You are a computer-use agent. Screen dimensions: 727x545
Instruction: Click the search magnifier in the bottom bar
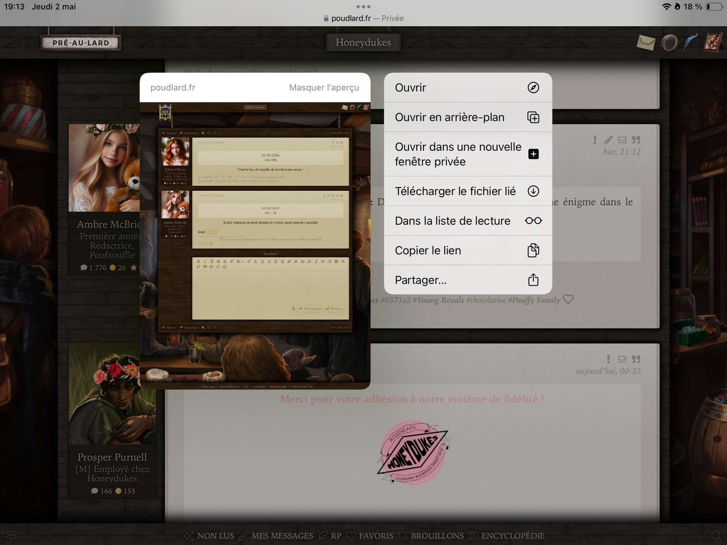(x=716, y=536)
